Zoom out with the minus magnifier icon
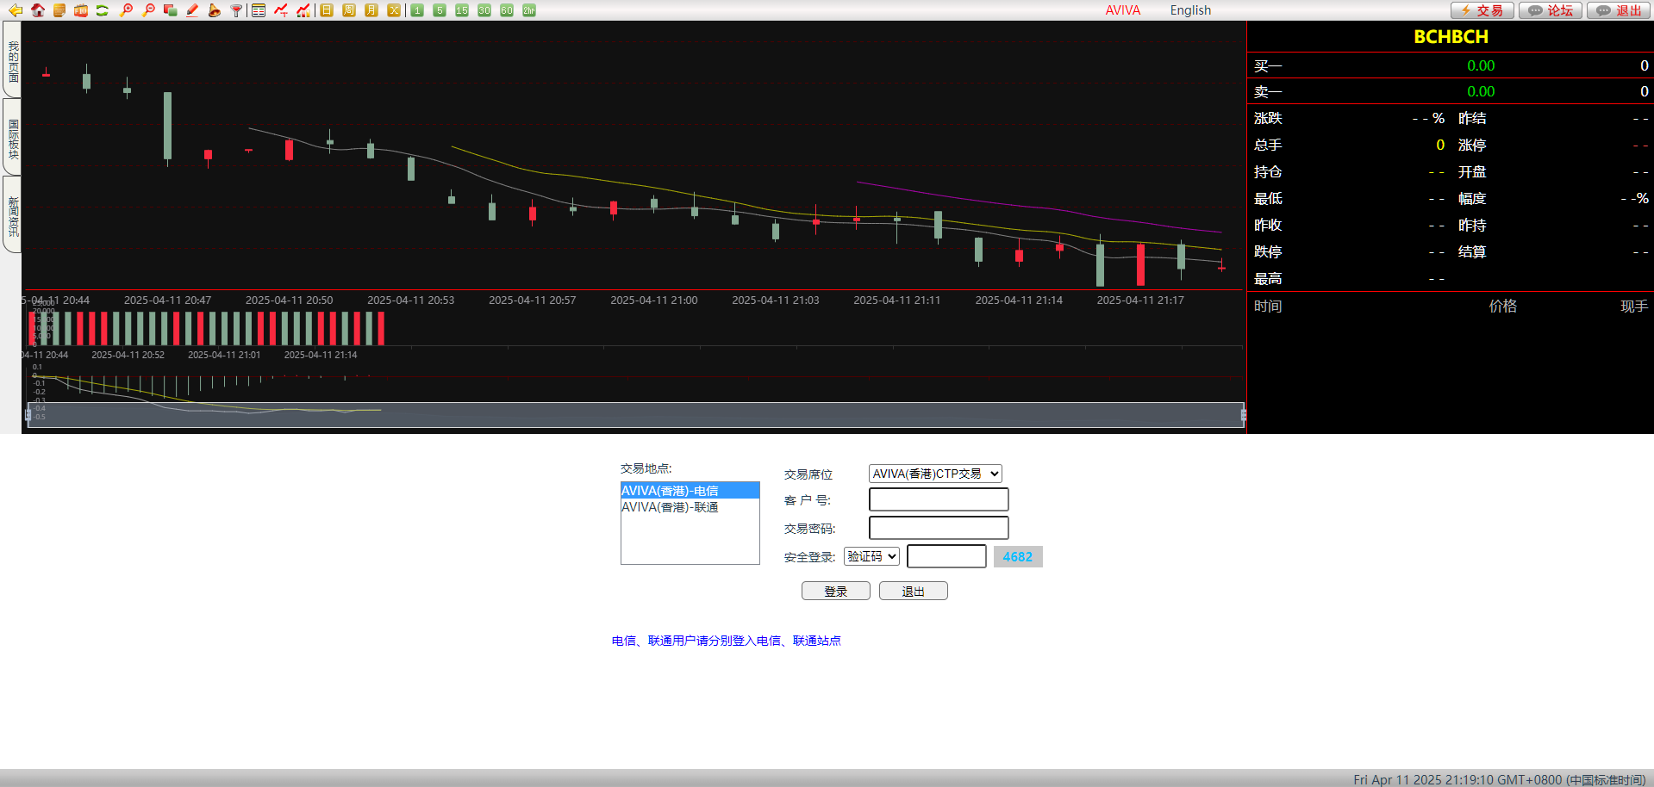Screen dimensions: 1654x787 [148, 10]
